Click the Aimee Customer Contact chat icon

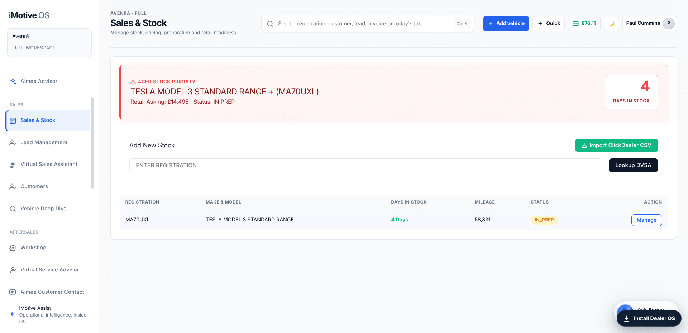pyautogui.click(x=13, y=292)
